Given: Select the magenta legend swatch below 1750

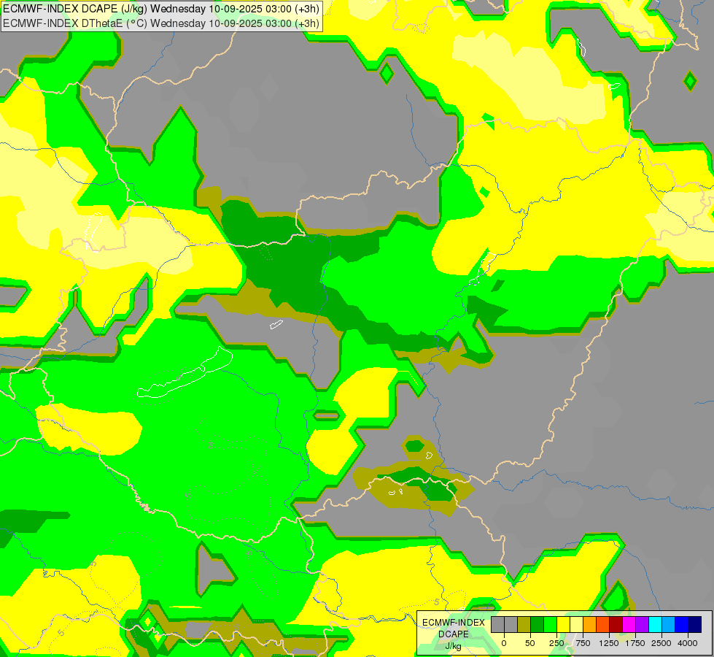Looking at the screenshot, I should click(x=629, y=624).
